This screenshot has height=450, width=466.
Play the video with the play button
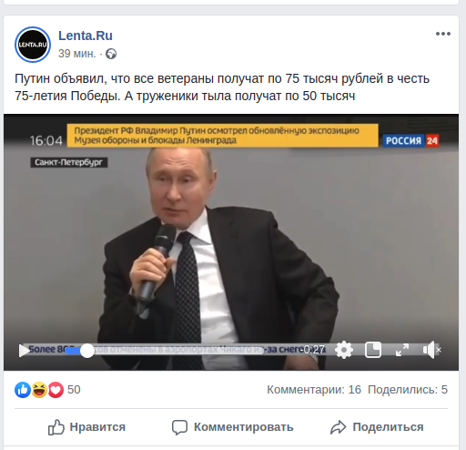[24, 351]
